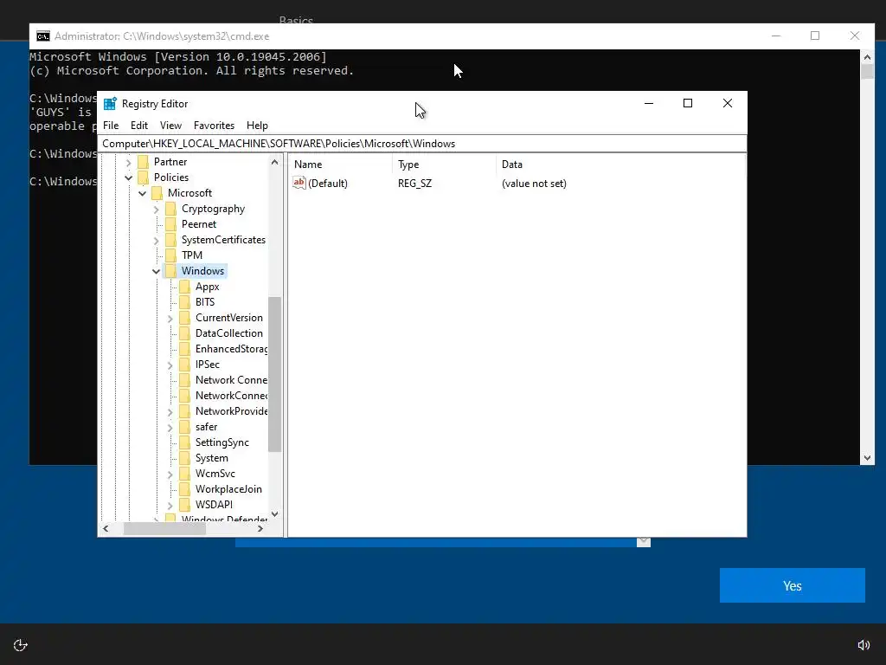This screenshot has height=665, width=886.
Task: Collapse the Policies key
Action: tap(128, 178)
